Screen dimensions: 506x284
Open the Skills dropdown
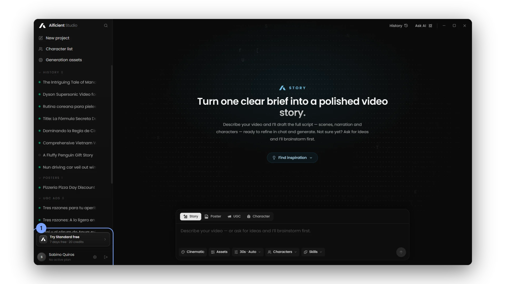click(x=313, y=252)
